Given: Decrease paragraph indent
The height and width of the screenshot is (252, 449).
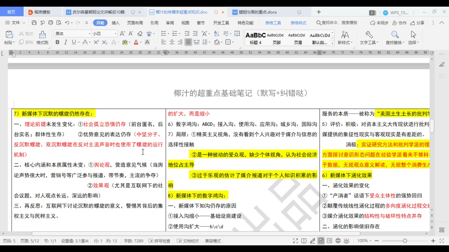Looking at the screenshot, I should (x=187, y=34).
